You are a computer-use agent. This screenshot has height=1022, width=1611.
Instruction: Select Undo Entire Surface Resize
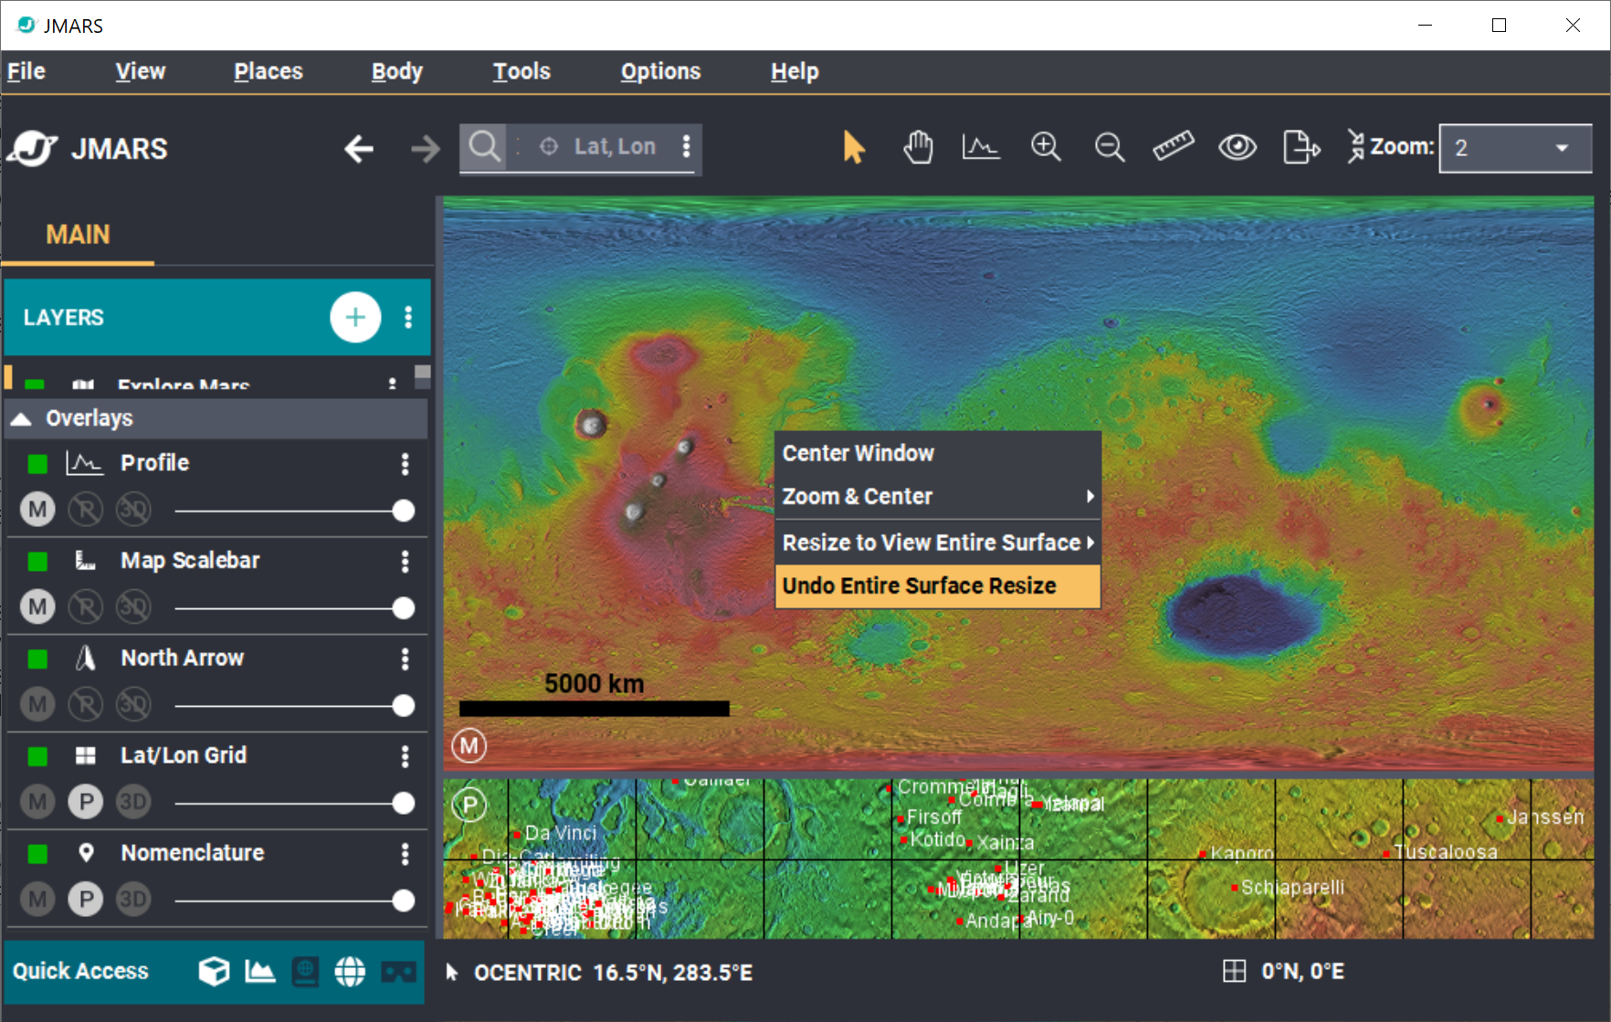938,585
